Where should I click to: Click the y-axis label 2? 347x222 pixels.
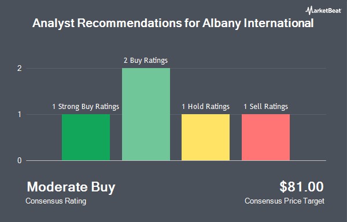(x=20, y=69)
